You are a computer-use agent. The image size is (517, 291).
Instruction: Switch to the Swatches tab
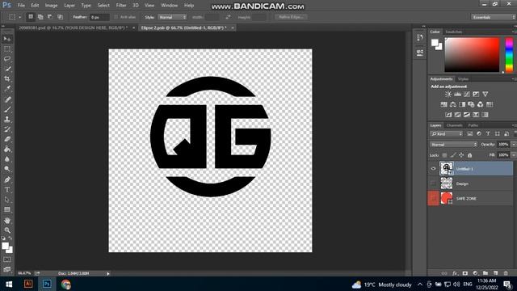(x=454, y=32)
